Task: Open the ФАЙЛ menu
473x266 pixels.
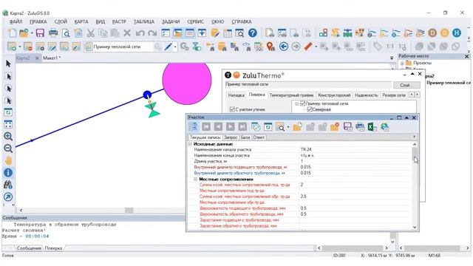Action: (x=16, y=21)
